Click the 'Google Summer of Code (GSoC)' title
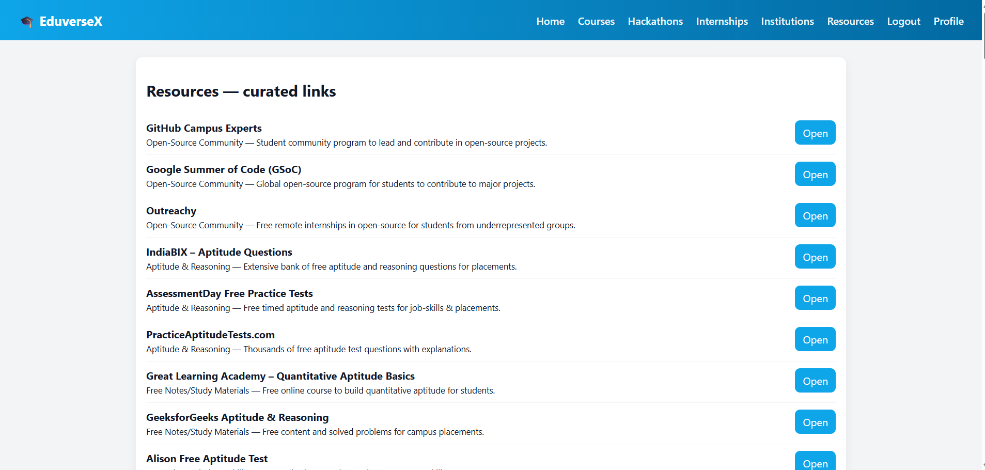 224,169
